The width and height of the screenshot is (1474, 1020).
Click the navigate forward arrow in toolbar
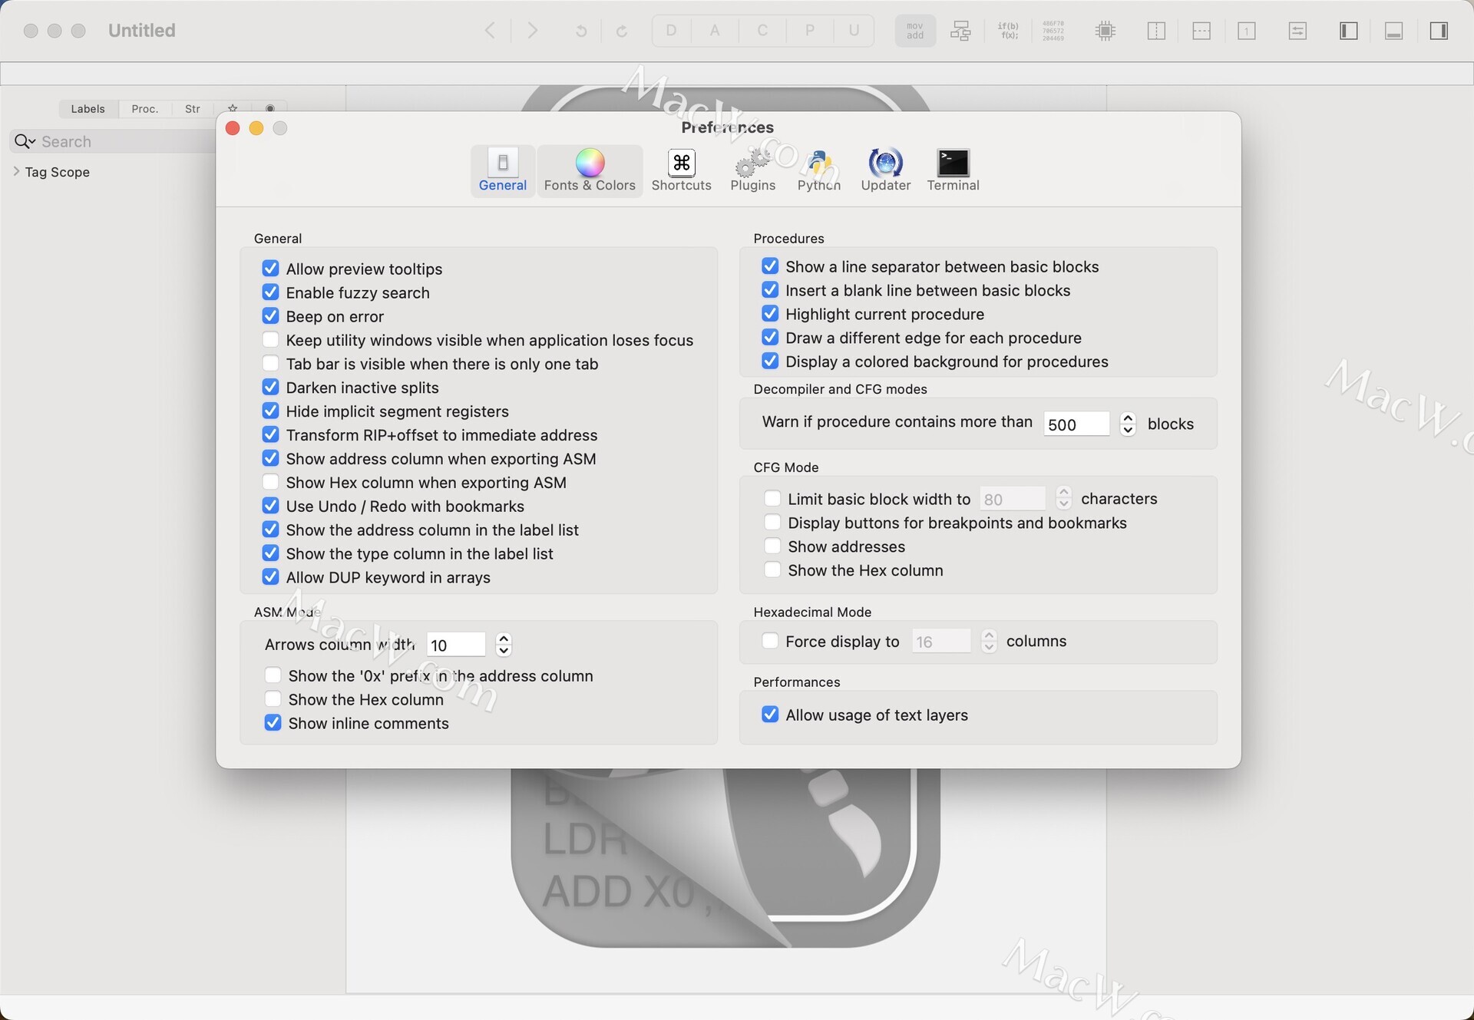tap(532, 31)
